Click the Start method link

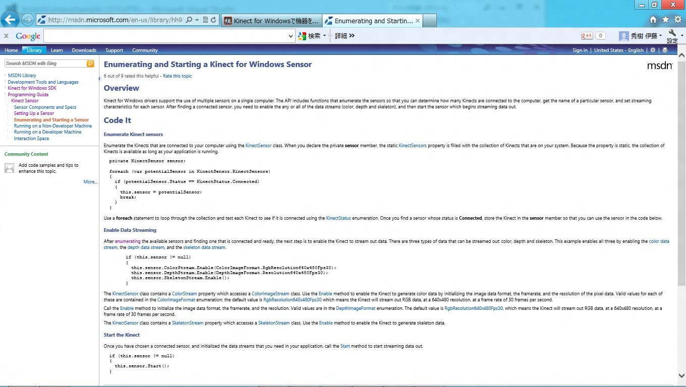coord(345,346)
